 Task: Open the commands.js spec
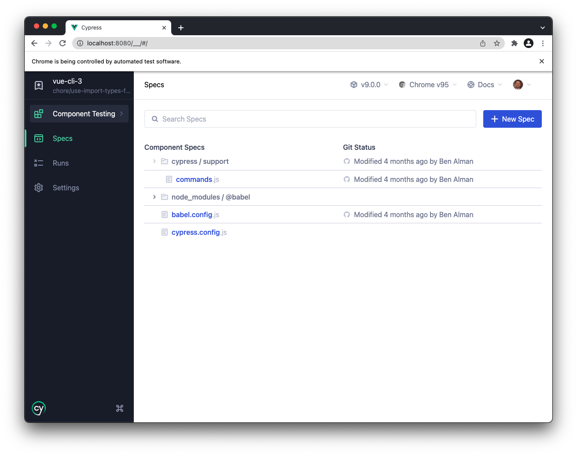197,179
